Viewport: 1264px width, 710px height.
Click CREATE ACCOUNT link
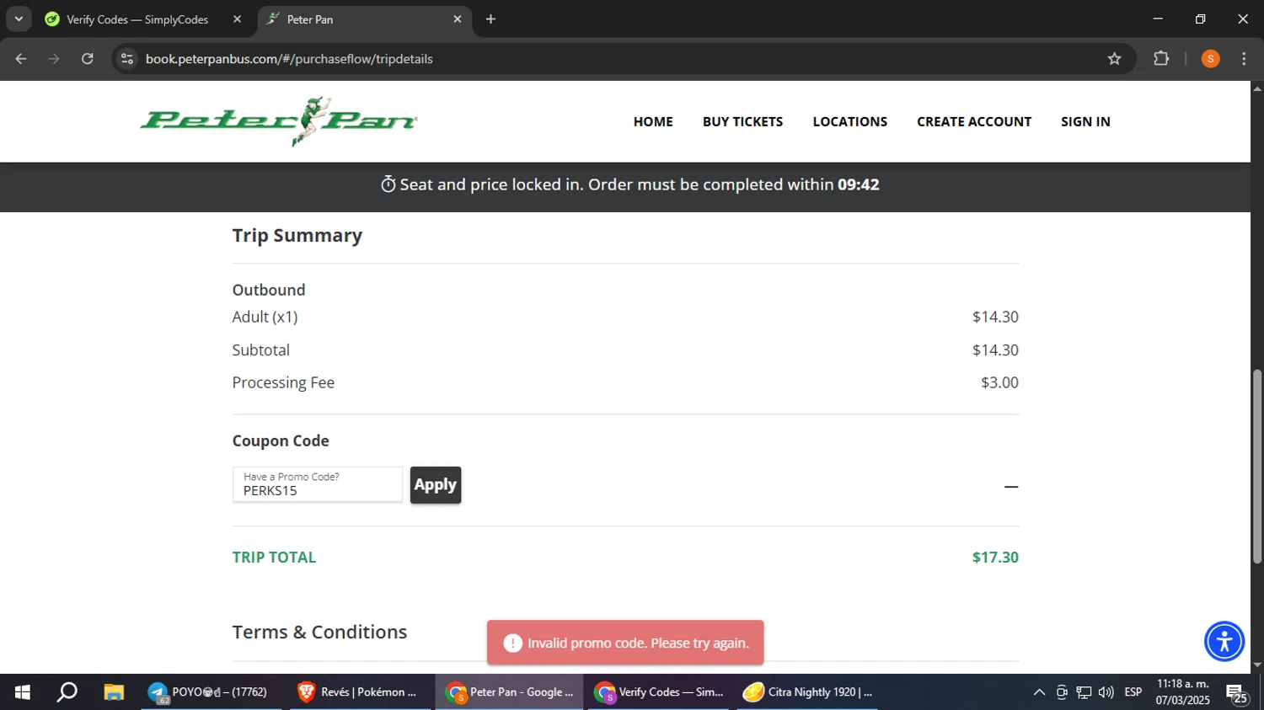(x=974, y=121)
